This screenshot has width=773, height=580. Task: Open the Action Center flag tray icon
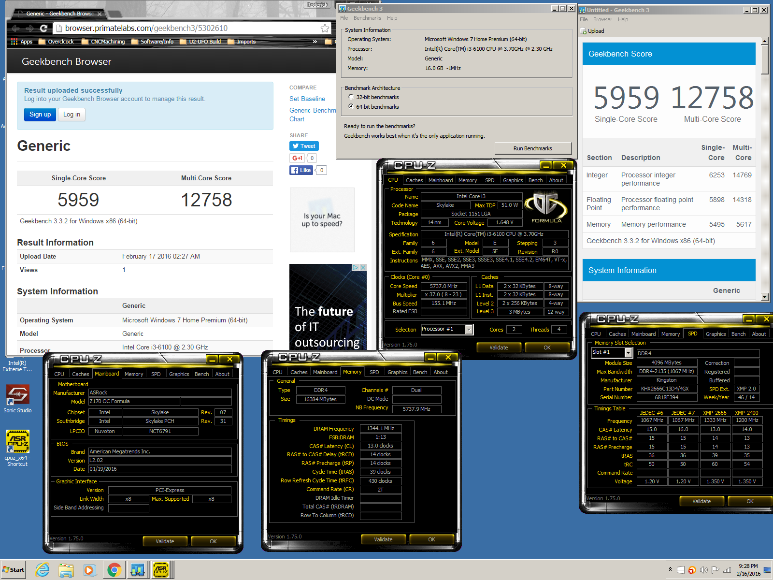point(716,570)
